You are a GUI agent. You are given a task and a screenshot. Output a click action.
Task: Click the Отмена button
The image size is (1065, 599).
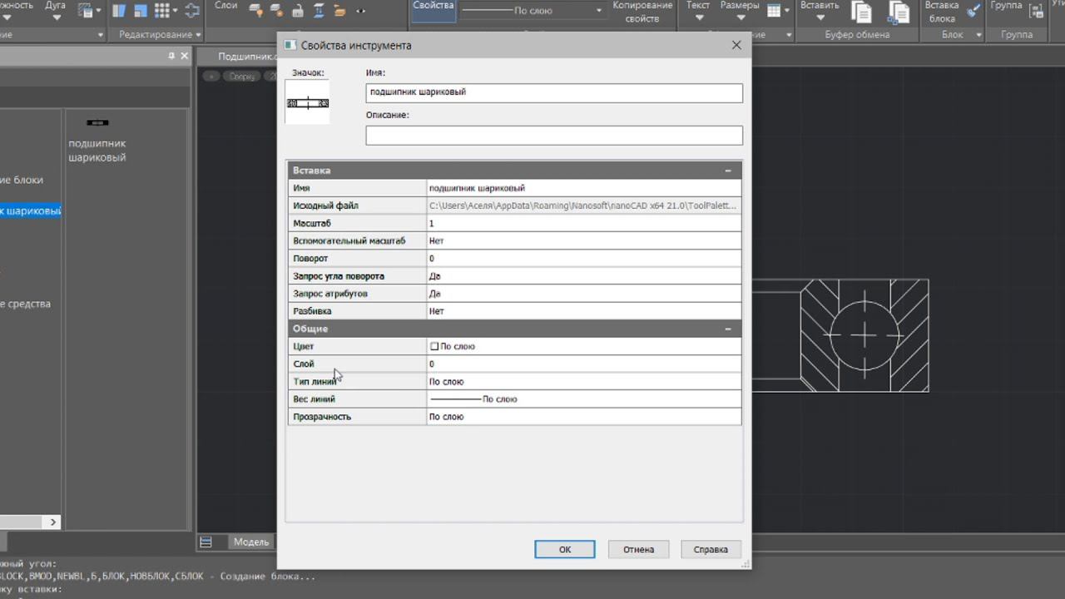click(x=638, y=549)
